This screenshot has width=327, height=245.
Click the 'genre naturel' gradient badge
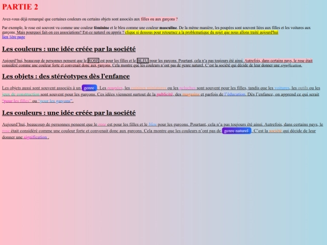point(237,131)
